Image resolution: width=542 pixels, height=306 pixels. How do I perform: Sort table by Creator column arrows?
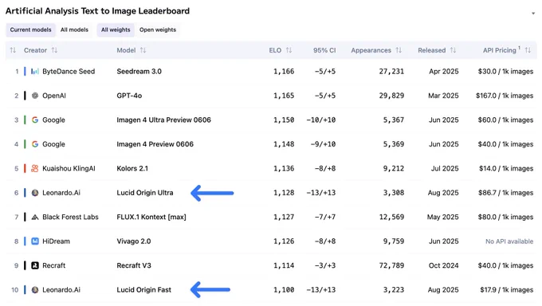pos(54,50)
